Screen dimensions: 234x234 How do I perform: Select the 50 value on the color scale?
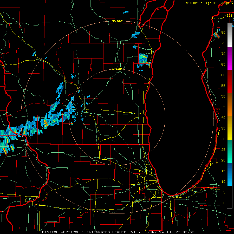[223, 96]
